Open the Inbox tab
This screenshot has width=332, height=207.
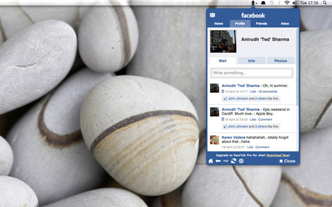tap(285, 24)
